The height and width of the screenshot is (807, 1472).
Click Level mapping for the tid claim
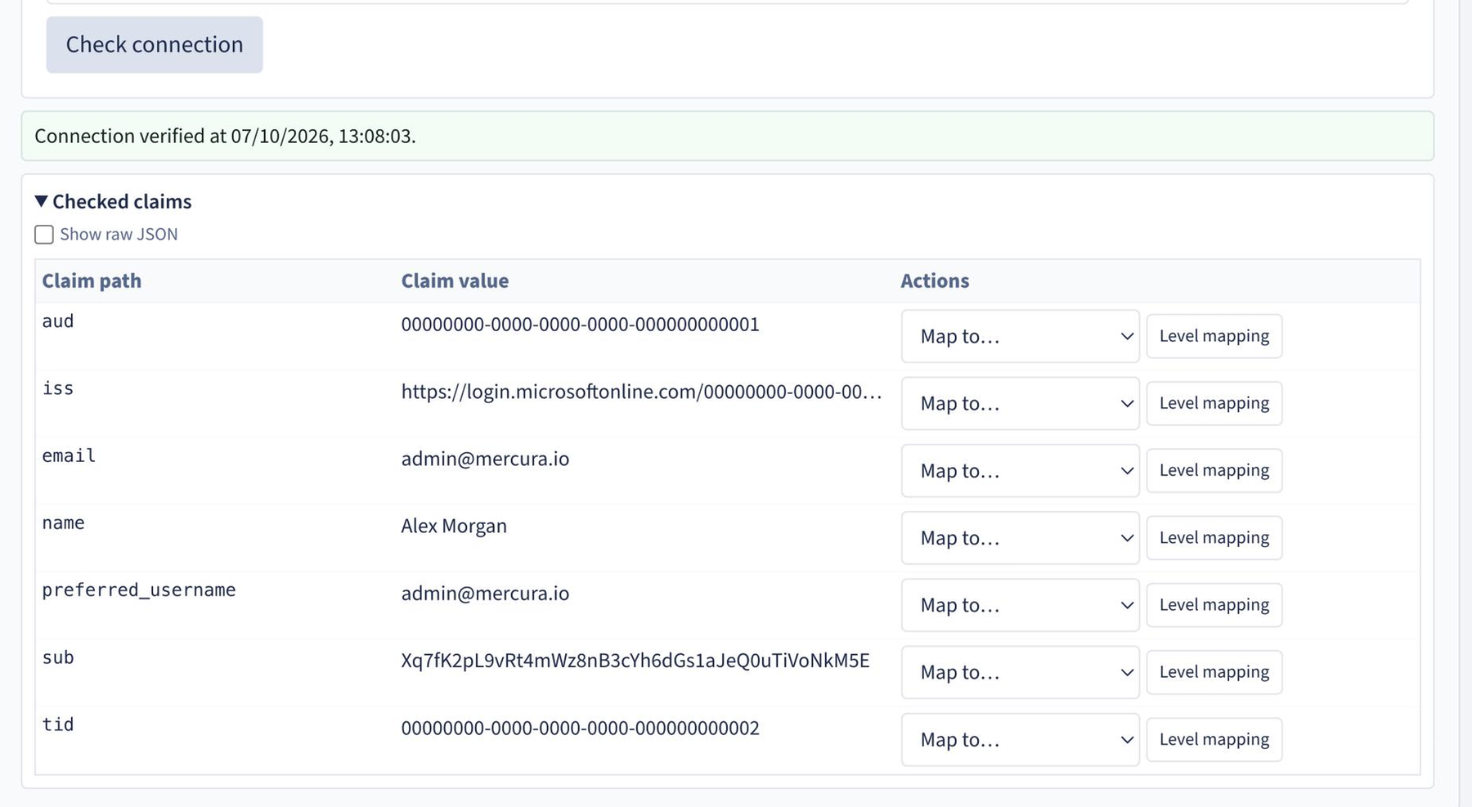click(x=1214, y=739)
